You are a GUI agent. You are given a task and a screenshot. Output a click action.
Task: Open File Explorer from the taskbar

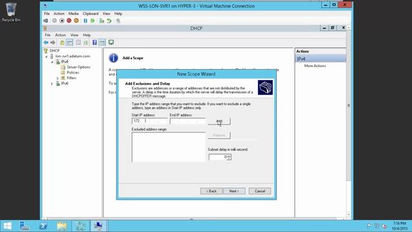pyautogui.click(x=62, y=226)
